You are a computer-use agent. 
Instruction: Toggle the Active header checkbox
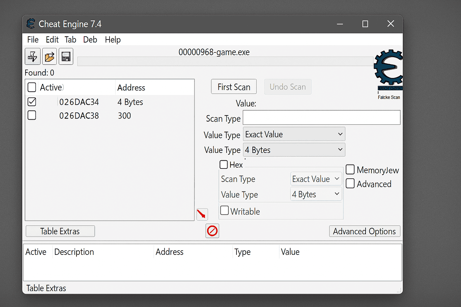click(32, 87)
